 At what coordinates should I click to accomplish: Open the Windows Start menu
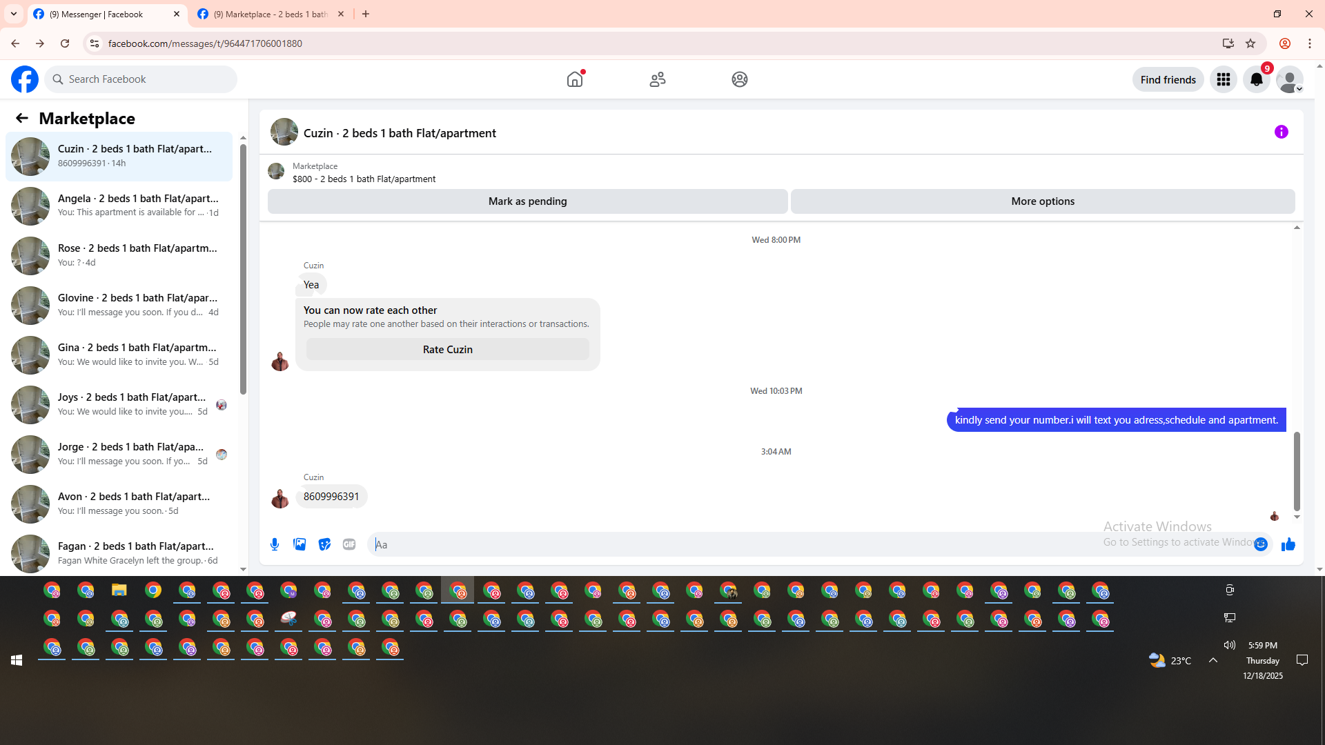pyautogui.click(x=17, y=660)
